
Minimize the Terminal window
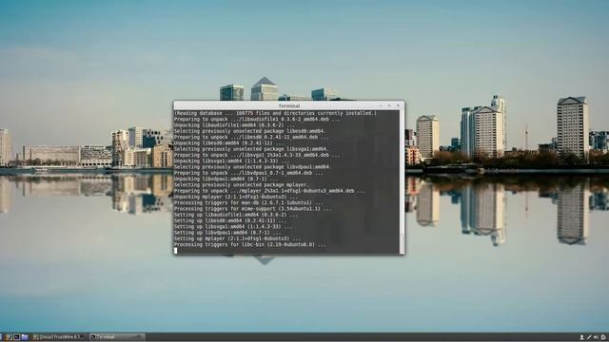coord(381,105)
